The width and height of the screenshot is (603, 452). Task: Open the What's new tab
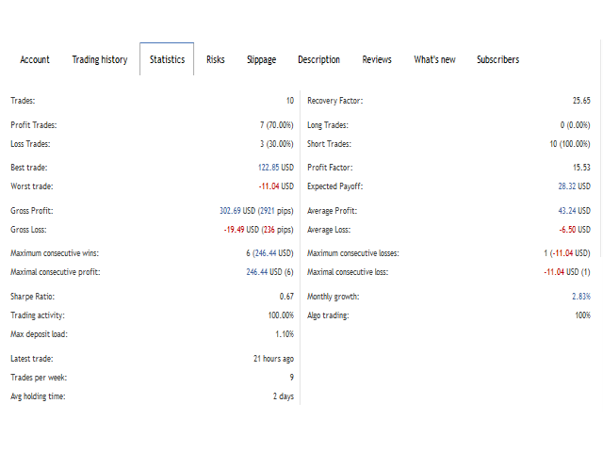(x=434, y=59)
